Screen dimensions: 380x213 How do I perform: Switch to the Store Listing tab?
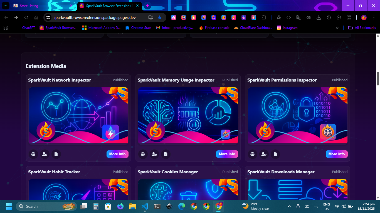click(42, 6)
